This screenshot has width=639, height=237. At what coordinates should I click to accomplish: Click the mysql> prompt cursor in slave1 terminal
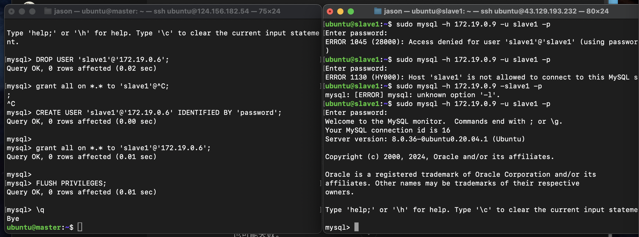357,227
